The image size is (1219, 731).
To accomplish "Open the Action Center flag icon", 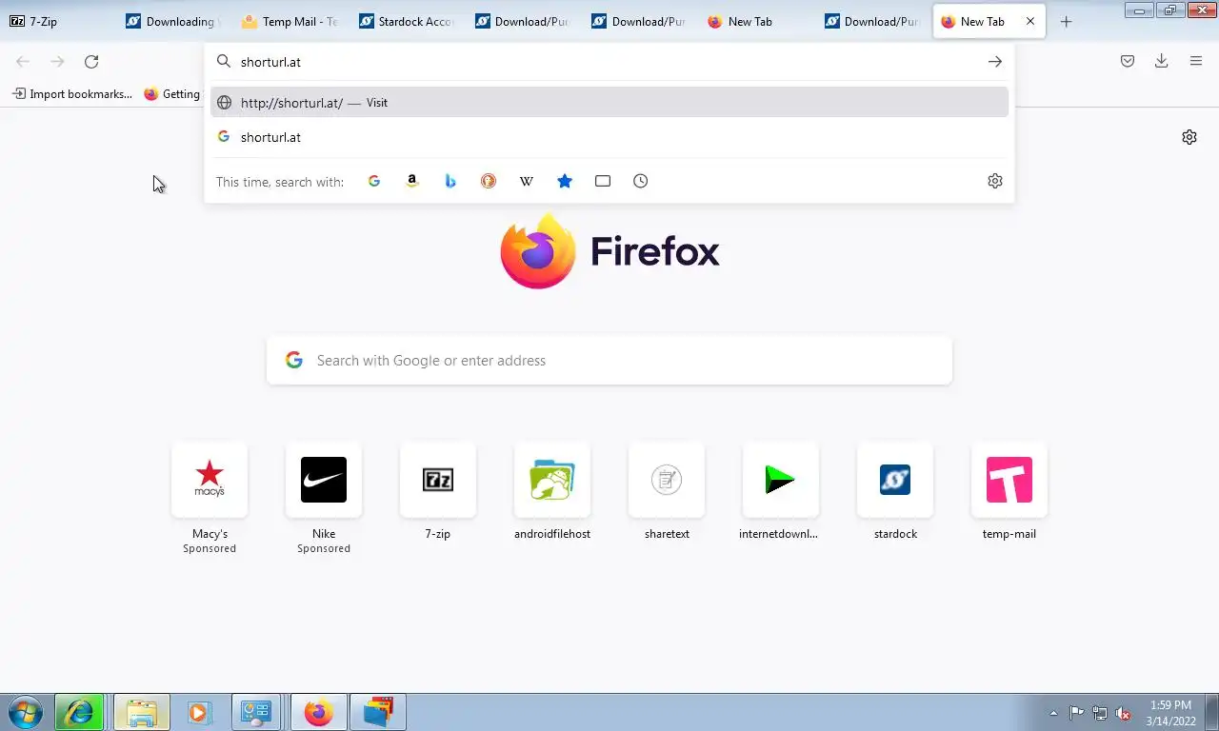I will 1076,713.
